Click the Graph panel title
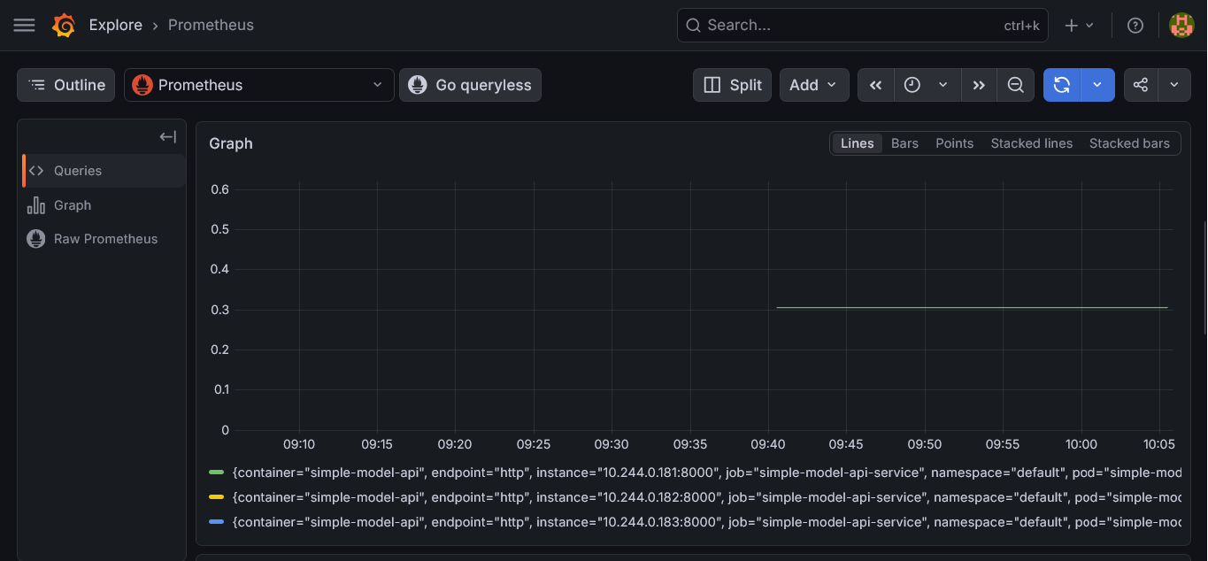Viewport: 1208px width, 561px height. 231,143
